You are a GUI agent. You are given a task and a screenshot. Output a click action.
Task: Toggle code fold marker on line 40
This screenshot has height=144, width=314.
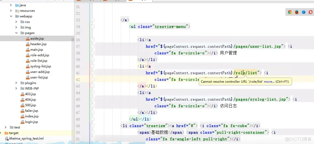point(92,66)
